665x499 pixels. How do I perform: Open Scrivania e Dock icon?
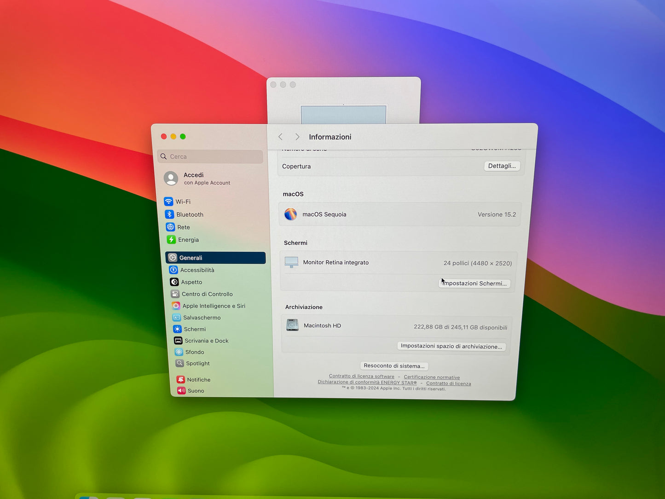(x=178, y=341)
